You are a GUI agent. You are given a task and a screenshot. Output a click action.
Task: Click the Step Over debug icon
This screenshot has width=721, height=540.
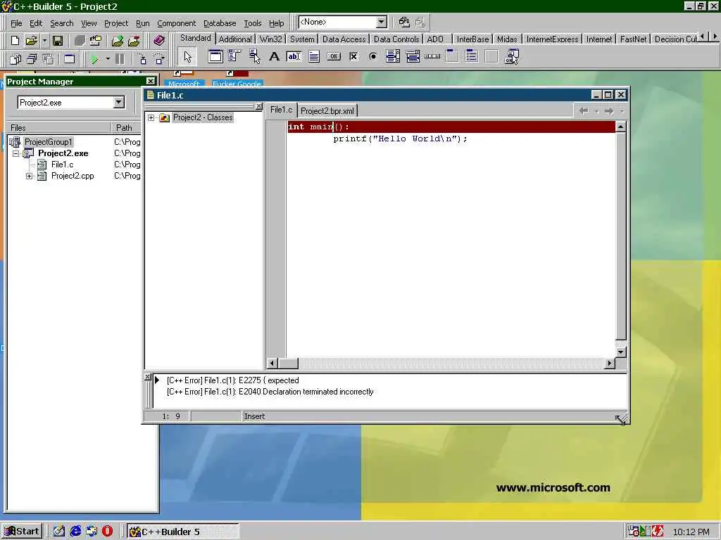pos(159,59)
